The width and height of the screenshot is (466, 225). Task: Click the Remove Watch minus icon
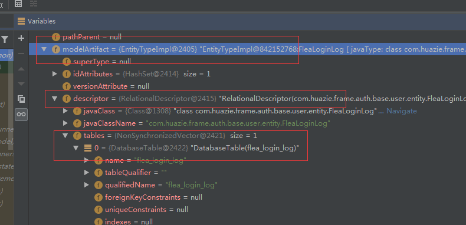21,53
